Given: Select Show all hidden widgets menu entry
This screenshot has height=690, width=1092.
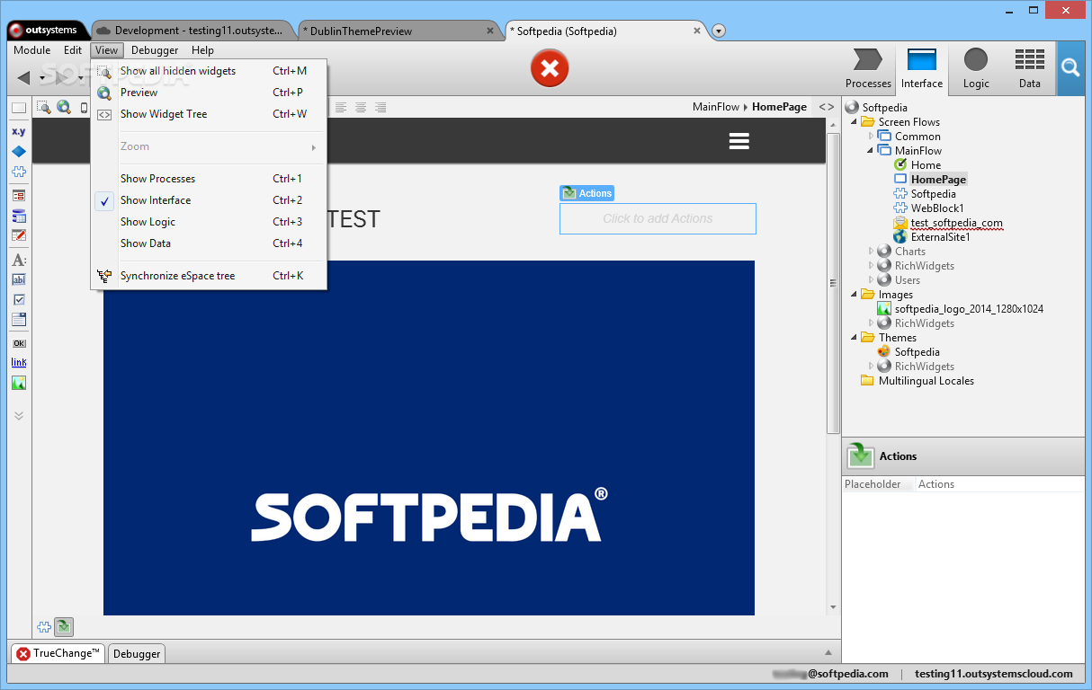Looking at the screenshot, I should point(209,71).
